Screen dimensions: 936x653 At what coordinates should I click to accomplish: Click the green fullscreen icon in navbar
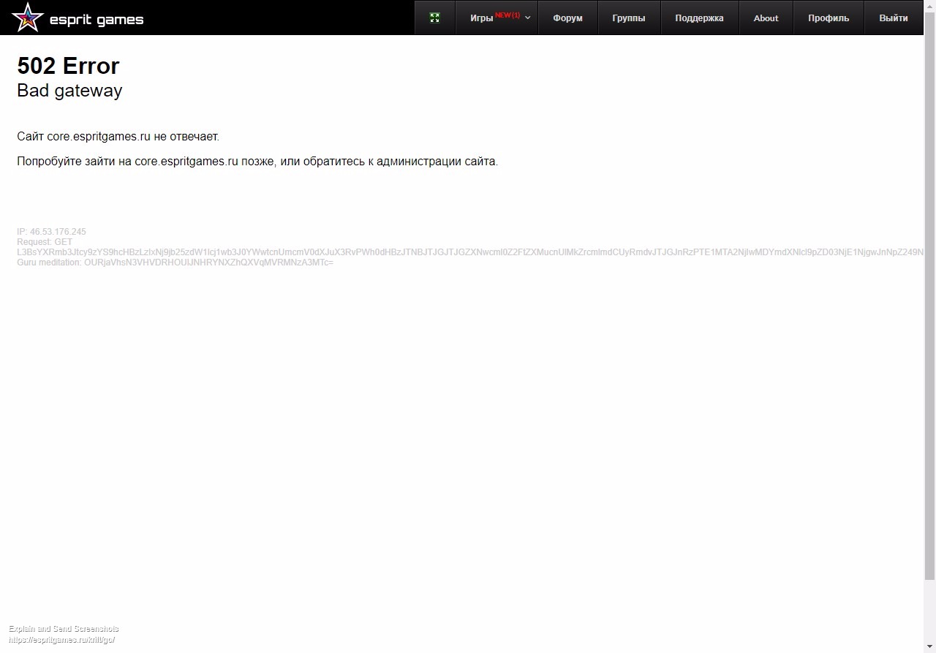434,18
